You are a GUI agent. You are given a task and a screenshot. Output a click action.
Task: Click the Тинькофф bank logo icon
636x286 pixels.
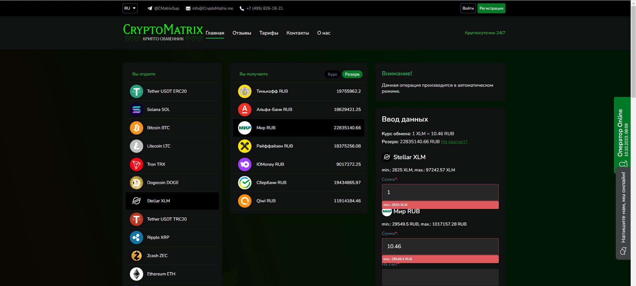click(x=245, y=91)
